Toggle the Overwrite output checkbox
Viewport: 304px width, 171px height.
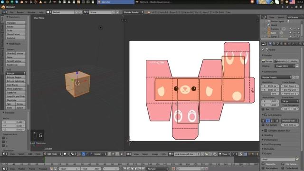click(x=263, y=164)
